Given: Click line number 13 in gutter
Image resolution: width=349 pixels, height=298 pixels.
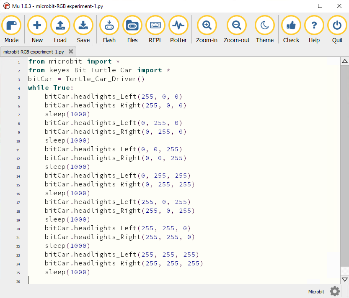Looking at the screenshot, I should point(18,168).
